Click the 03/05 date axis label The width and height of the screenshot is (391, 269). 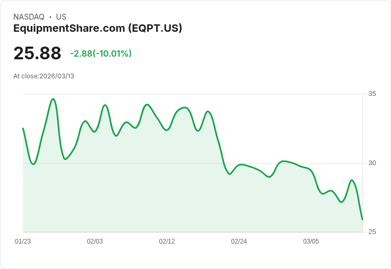coord(311,241)
